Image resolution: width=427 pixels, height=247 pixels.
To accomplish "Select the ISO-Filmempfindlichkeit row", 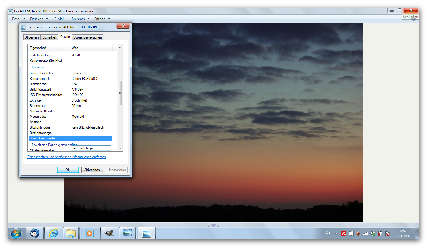I will [71, 95].
